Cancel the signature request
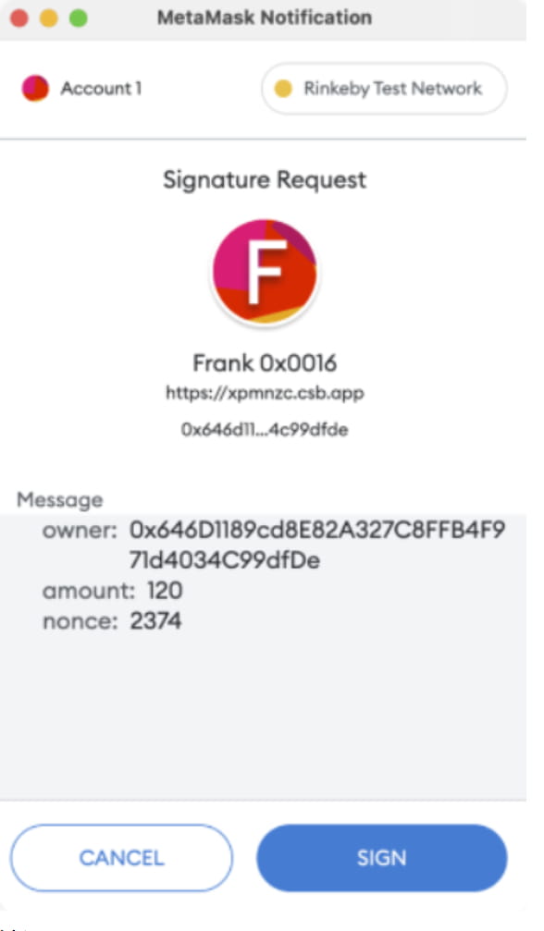The height and width of the screenshot is (931, 544). (x=122, y=858)
